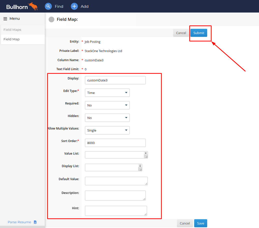Click the top Cancel button

click(181, 33)
